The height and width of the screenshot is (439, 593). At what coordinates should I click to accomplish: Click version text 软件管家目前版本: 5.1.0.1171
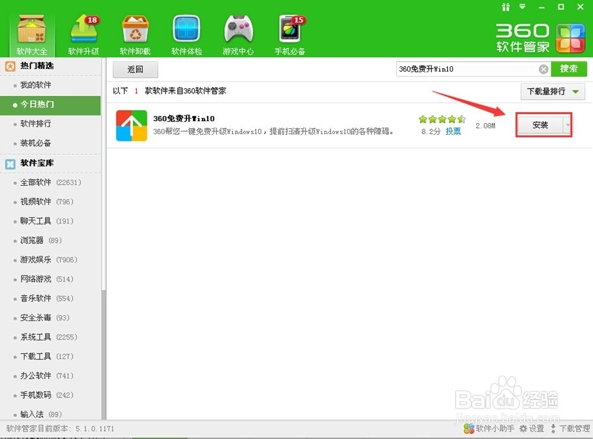[x=60, y=429]
